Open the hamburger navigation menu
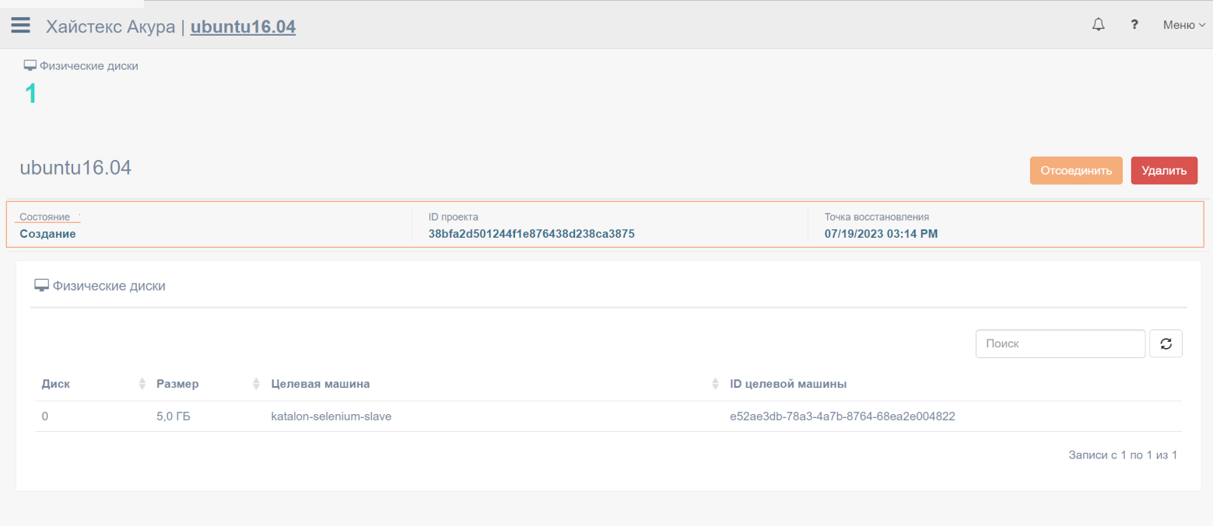The width and height of the screenshot is (1213, 526). [20, 26]
